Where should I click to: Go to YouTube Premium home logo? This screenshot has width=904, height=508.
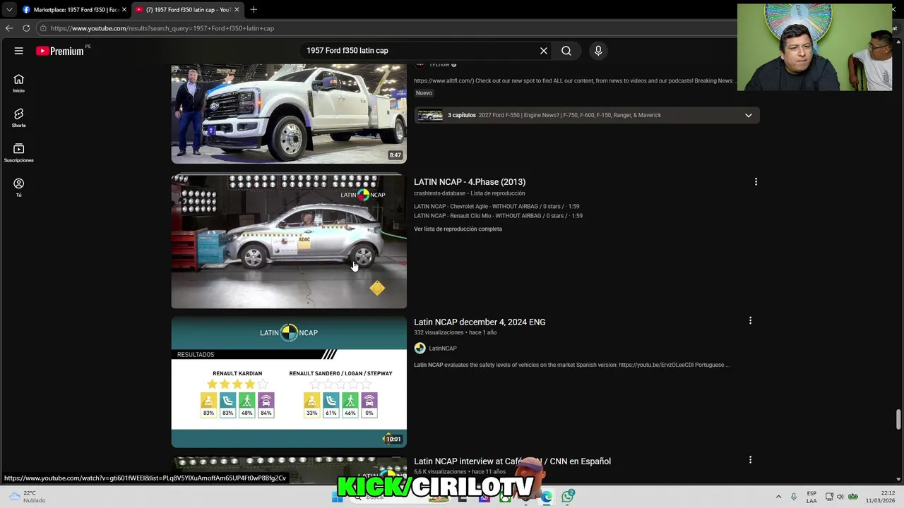coord(60,51)
